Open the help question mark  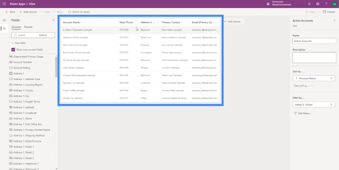(x=326, y=4)
